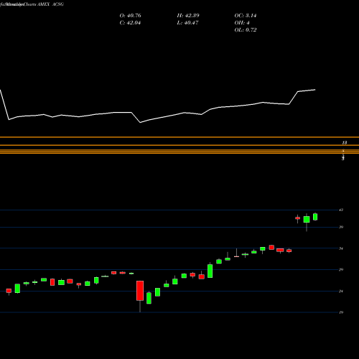359x359 pixels.
Task: Select the tall green candlestick rising past 29
Action: [210, 271]
